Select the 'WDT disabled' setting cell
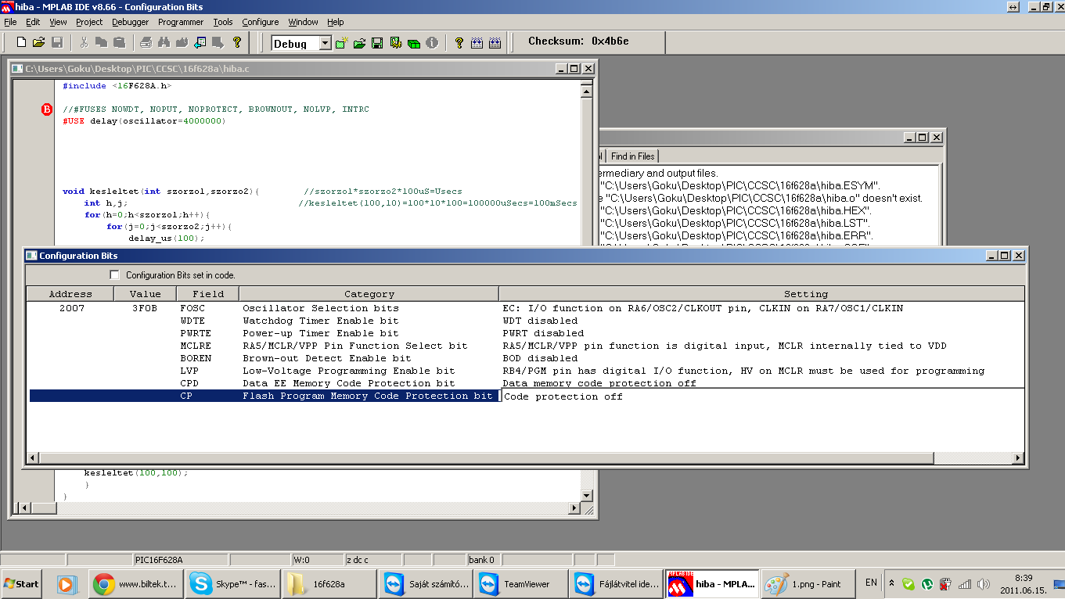 pyautogui.click(x=540, y=321)
